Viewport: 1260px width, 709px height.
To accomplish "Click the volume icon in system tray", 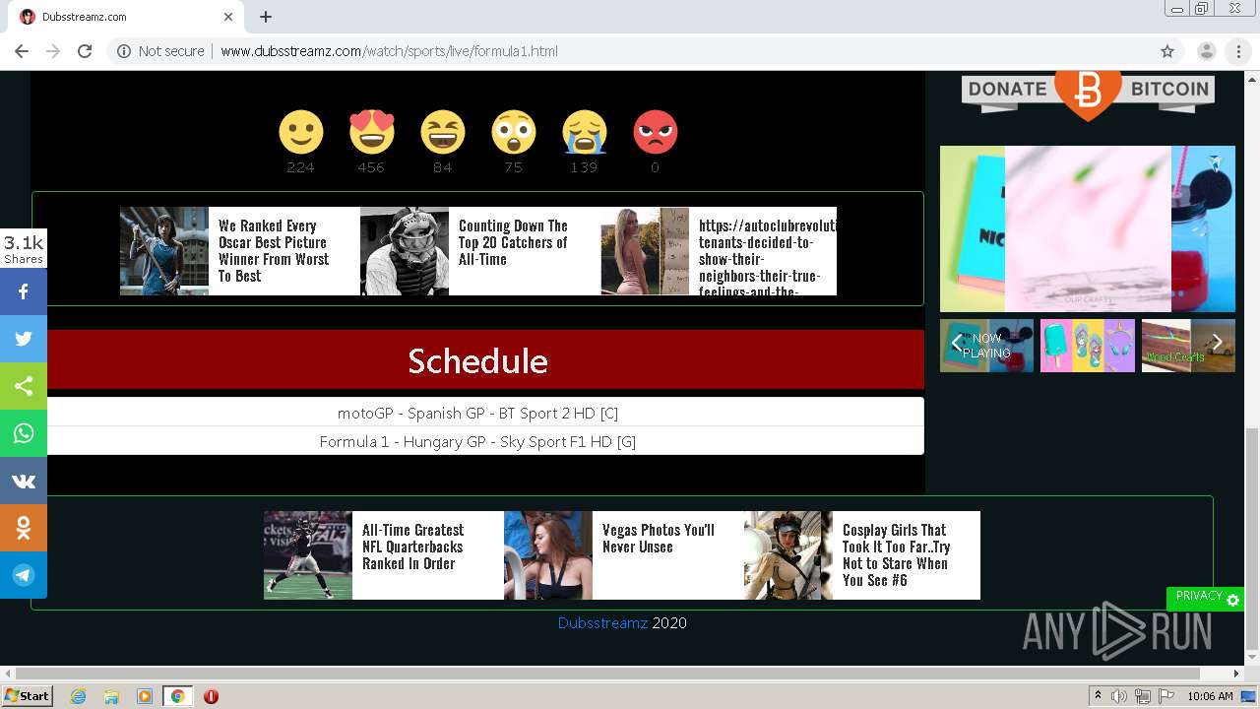I will [x=1119, y=696].
